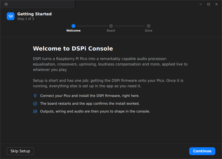Continue to the next setup step
Viewport: 222px width, 159px height.
(202, 151)
